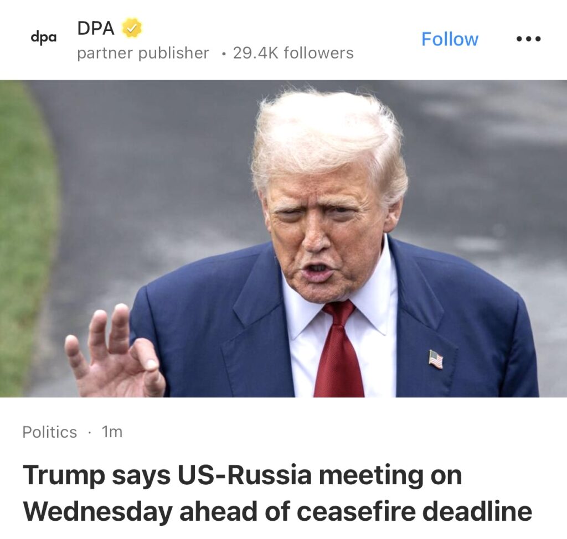This screenshot has width=567, height=539.
Task: Click the dot separator between Politics and 1m
Action: coord(89,433)
